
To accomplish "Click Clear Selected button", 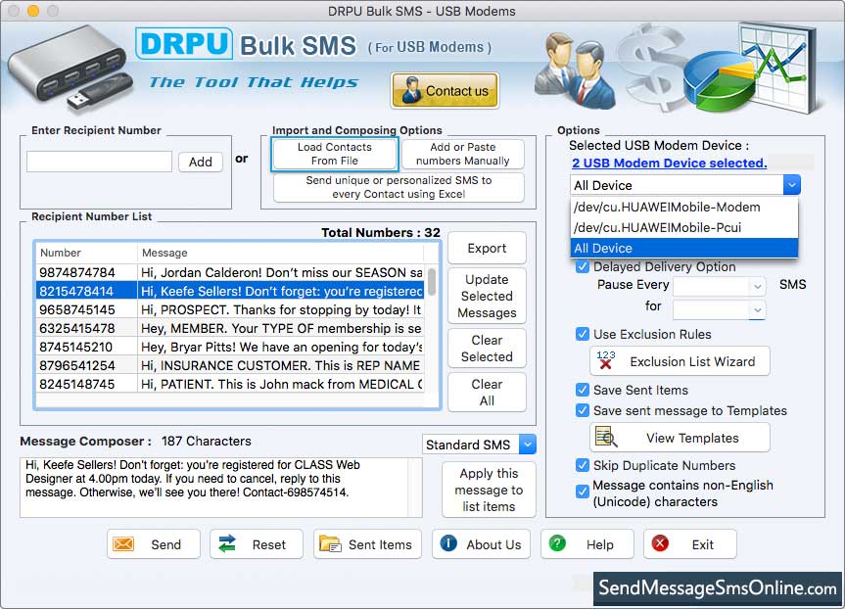I will 487,349.
